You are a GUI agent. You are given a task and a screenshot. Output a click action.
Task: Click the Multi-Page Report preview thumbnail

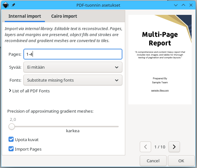point(160,59)
